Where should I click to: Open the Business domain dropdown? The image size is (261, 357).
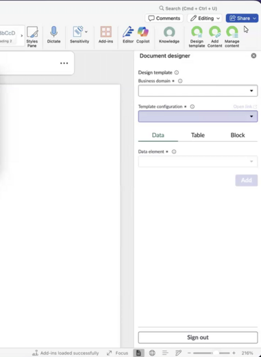pos(198,90)
